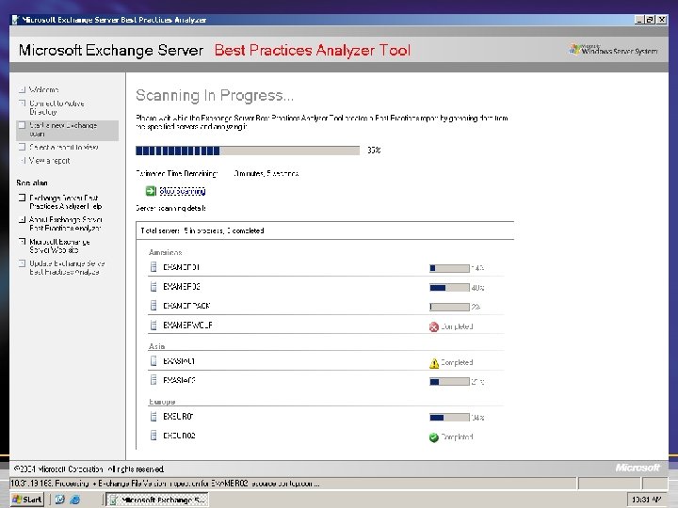Click the See also heading

pyautogui.click(x=32, y=183)
